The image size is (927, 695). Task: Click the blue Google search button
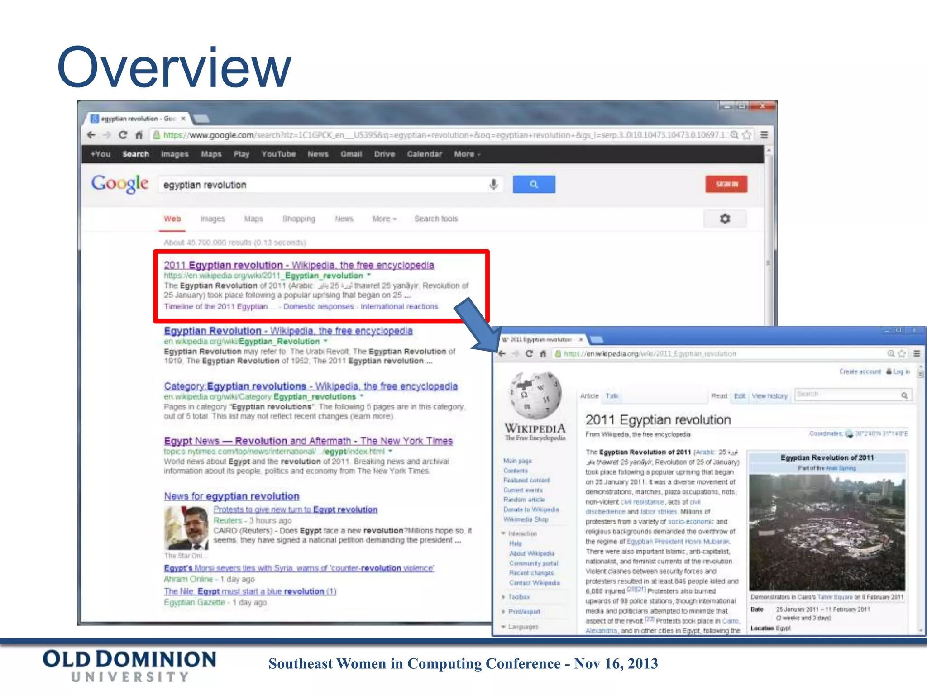tap(534, 184)
